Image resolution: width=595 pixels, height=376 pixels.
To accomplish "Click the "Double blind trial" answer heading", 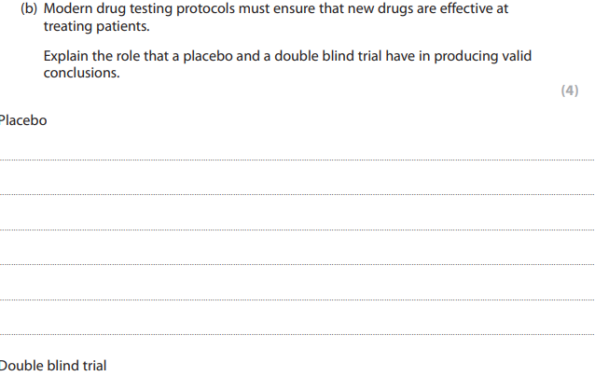I will tap(53, 365).
